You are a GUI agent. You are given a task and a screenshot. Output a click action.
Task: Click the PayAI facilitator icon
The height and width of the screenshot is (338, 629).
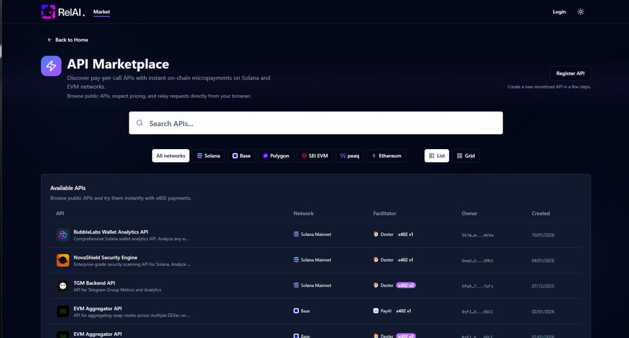pos(376,311)
